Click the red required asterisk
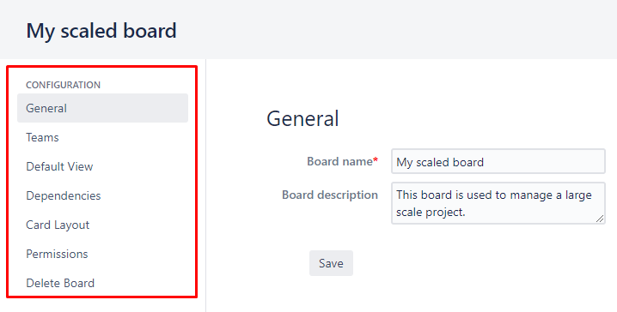Screen dimensions: 617x312 point(376,160)
